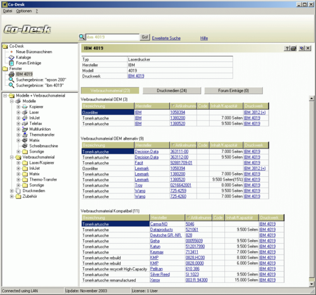Click the Go! search button
The image size is (316, 295).
145,37
